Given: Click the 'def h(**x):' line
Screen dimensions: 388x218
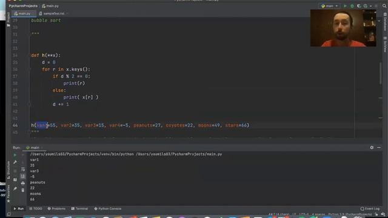Looking at the screenshot, I should pos(46,55).
